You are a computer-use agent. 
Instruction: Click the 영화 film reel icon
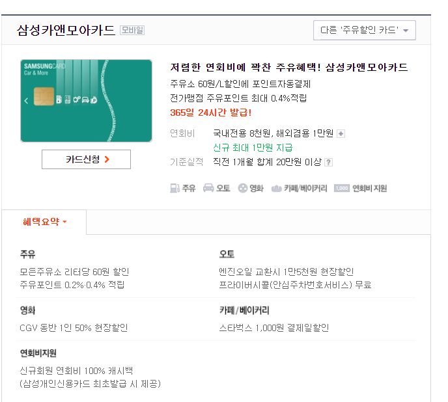click(243, 188)
